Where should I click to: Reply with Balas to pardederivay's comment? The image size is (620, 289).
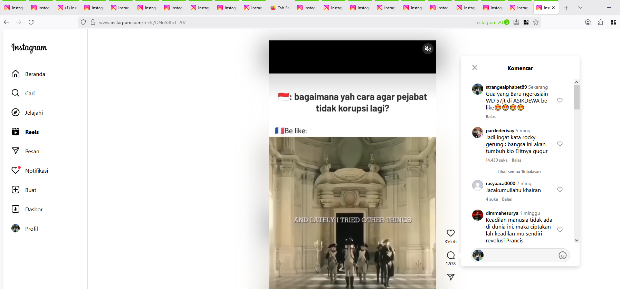point(516,160)
